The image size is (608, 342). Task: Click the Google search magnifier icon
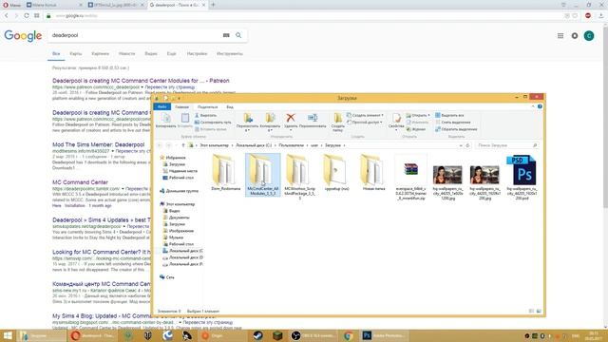[238, 35]
